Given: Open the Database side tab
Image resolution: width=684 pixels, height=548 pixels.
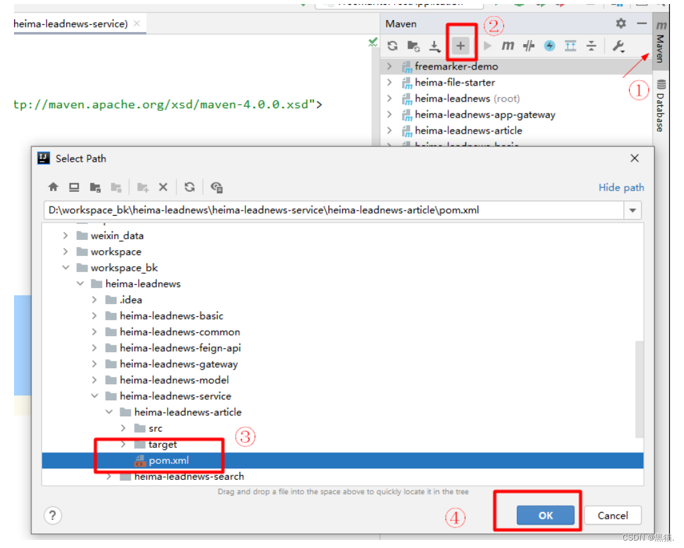Looking at the screenshot, I should point(661,106).
